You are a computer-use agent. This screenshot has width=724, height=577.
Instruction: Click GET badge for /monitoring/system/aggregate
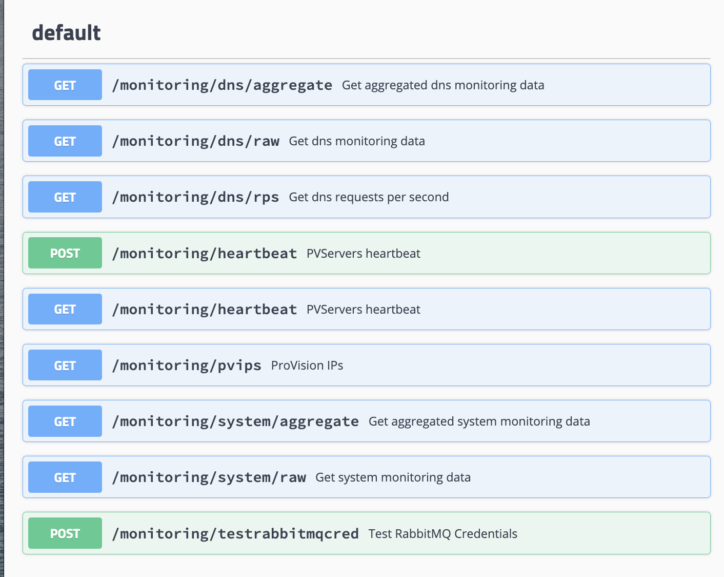click(x=65, y=421)
